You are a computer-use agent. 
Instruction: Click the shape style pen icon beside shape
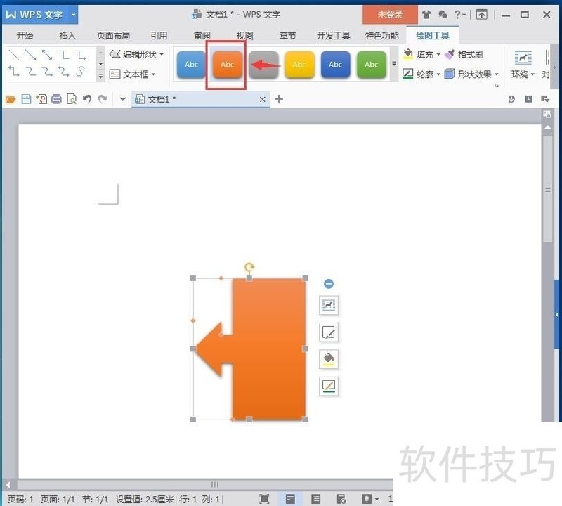tap(329, 332)
